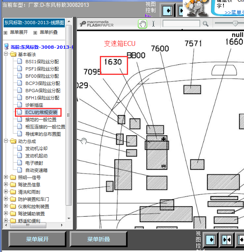The height and width of the screenshot is (252, 244).
Task: Click the top view control right-arrow icon
Action: point(167,11)
